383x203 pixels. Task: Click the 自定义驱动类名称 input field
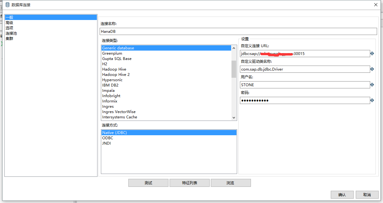(x=305, y=69)
